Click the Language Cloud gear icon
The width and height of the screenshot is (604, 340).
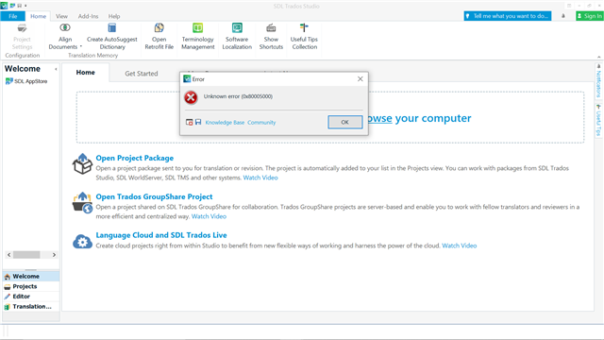[x=82, y=242]
